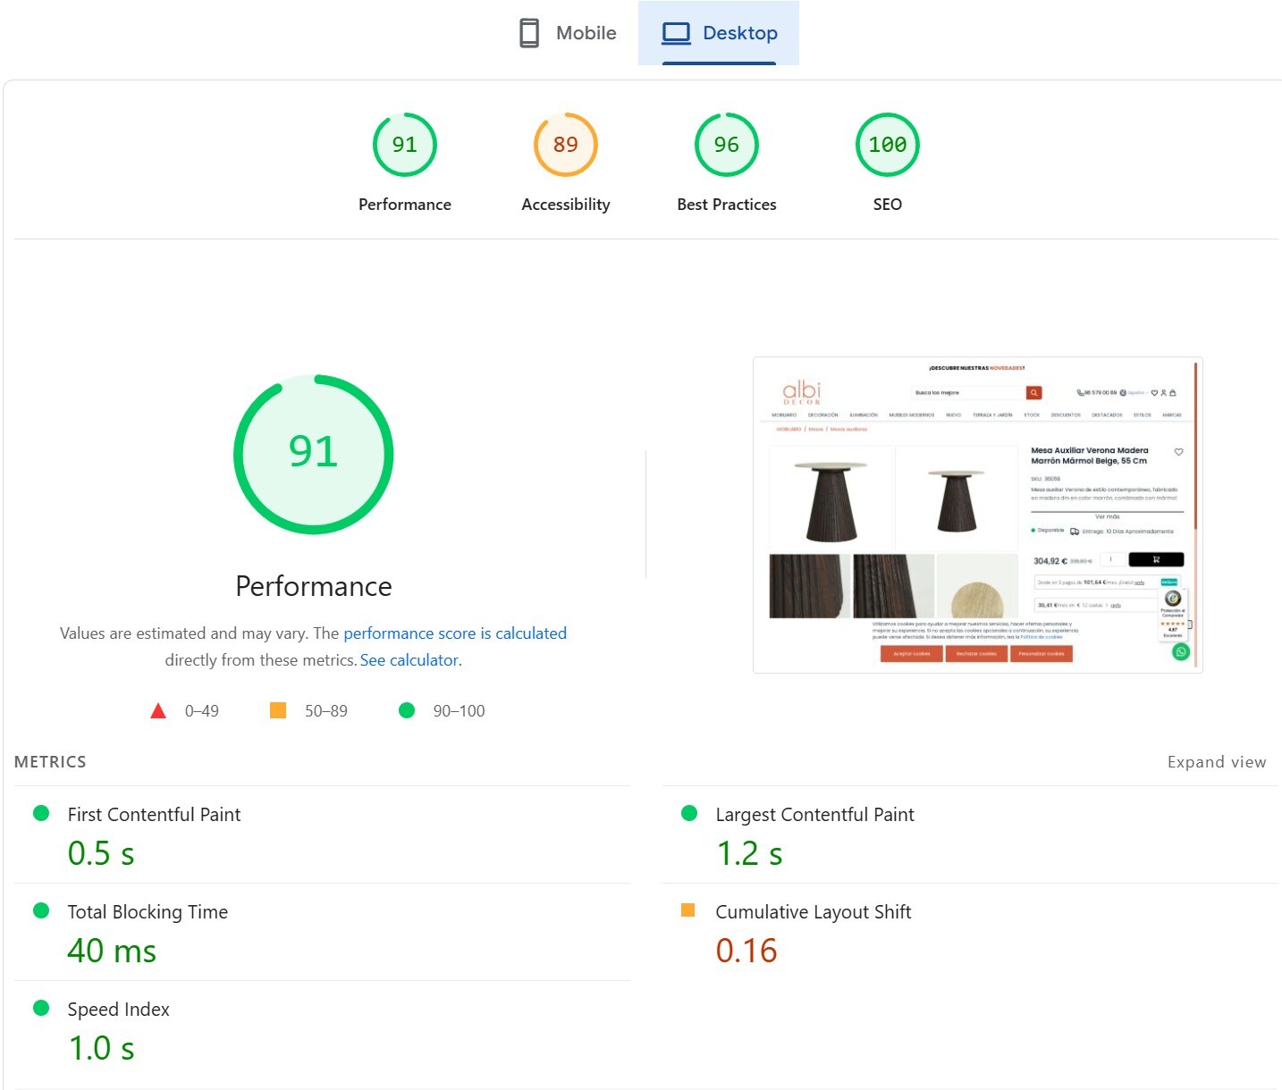Viewport: 1282px width, 1090px height.
Task: Click green dot beside Speed Index
Action: (41, 1008)
